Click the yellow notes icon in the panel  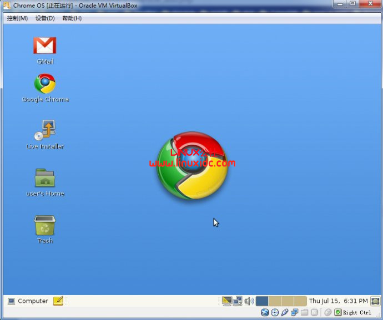pyautogui.click(x=58, y=301)
